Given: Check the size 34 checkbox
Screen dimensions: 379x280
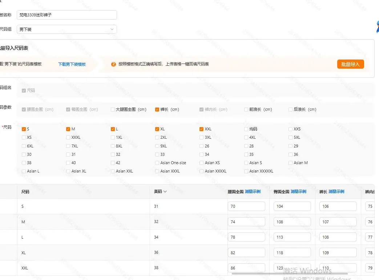Looking at the screenshot, I should pyautogui.click(x=201, y=154).
